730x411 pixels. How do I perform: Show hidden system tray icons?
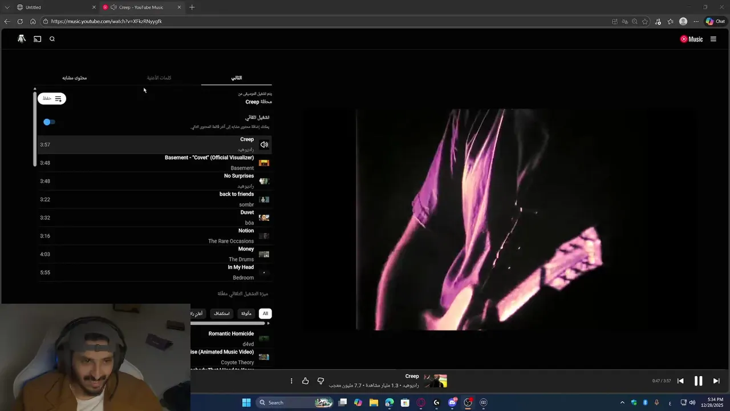(x=622, y=402)
